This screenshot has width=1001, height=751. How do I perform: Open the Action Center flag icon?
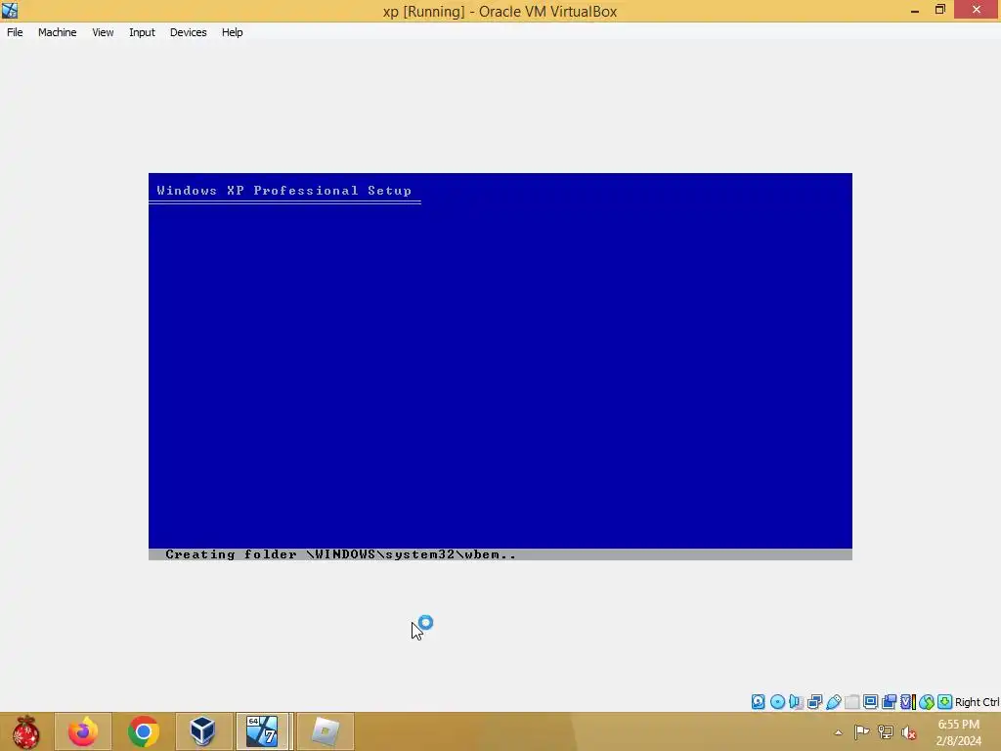tap(861, 732)
